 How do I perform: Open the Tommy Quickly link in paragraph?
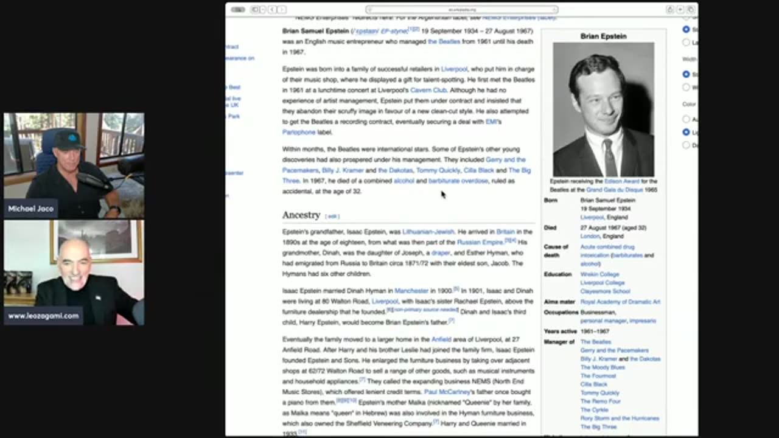click(438, 170)
